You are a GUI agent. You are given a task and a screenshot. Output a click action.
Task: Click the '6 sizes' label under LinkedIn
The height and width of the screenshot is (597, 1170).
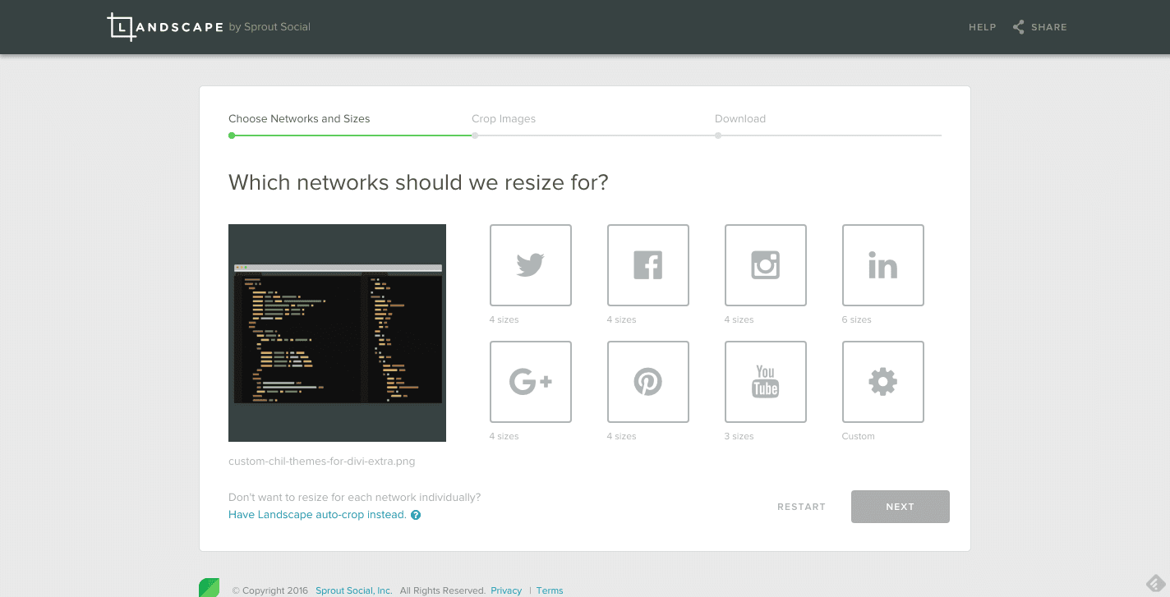click(857, 319)
